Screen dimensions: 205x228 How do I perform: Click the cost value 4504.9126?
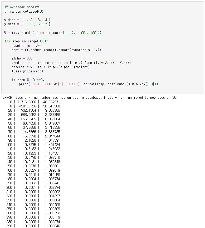click(x=28, y=106)
